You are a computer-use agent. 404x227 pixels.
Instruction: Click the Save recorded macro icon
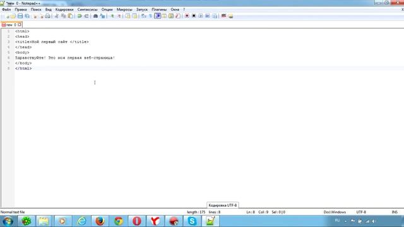[x=215, y=16]
